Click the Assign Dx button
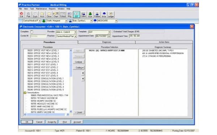The width and height of the screenshot is (217, 135). [x=52, y=122]
